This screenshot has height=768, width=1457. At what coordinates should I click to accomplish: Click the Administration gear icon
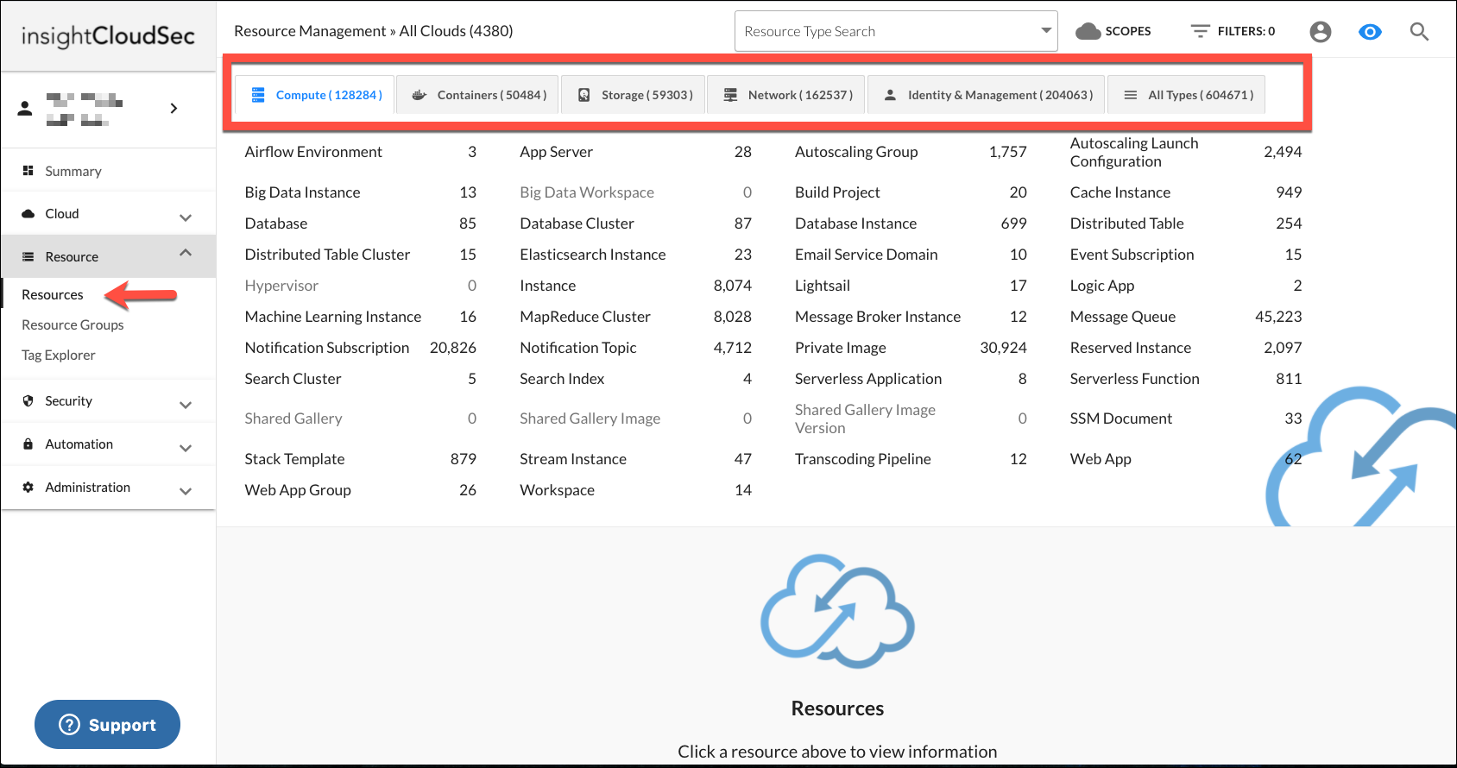point(28,487)
